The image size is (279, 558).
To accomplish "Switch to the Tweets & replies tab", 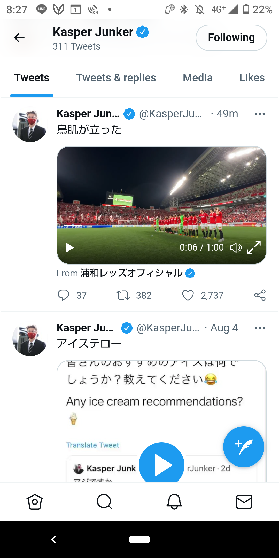I will [116, 78].
